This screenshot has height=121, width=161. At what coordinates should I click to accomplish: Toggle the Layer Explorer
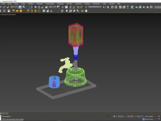(x=116, y=7)
